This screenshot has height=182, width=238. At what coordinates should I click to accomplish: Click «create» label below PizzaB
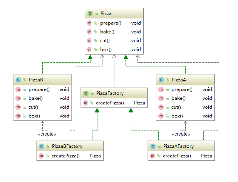(x=47, y=134)
